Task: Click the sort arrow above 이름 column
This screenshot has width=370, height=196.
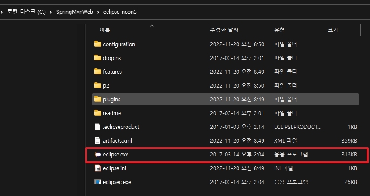Action: pyautogui.click(x=152, y=25)
